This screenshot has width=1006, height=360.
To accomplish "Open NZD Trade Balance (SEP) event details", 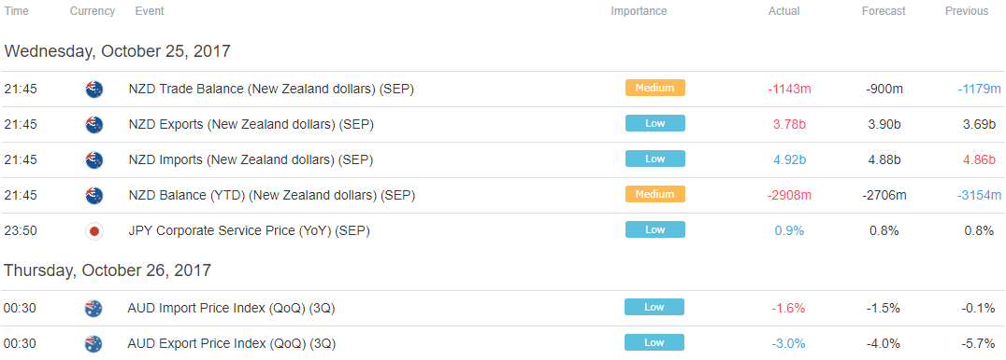I will point(271,90).
